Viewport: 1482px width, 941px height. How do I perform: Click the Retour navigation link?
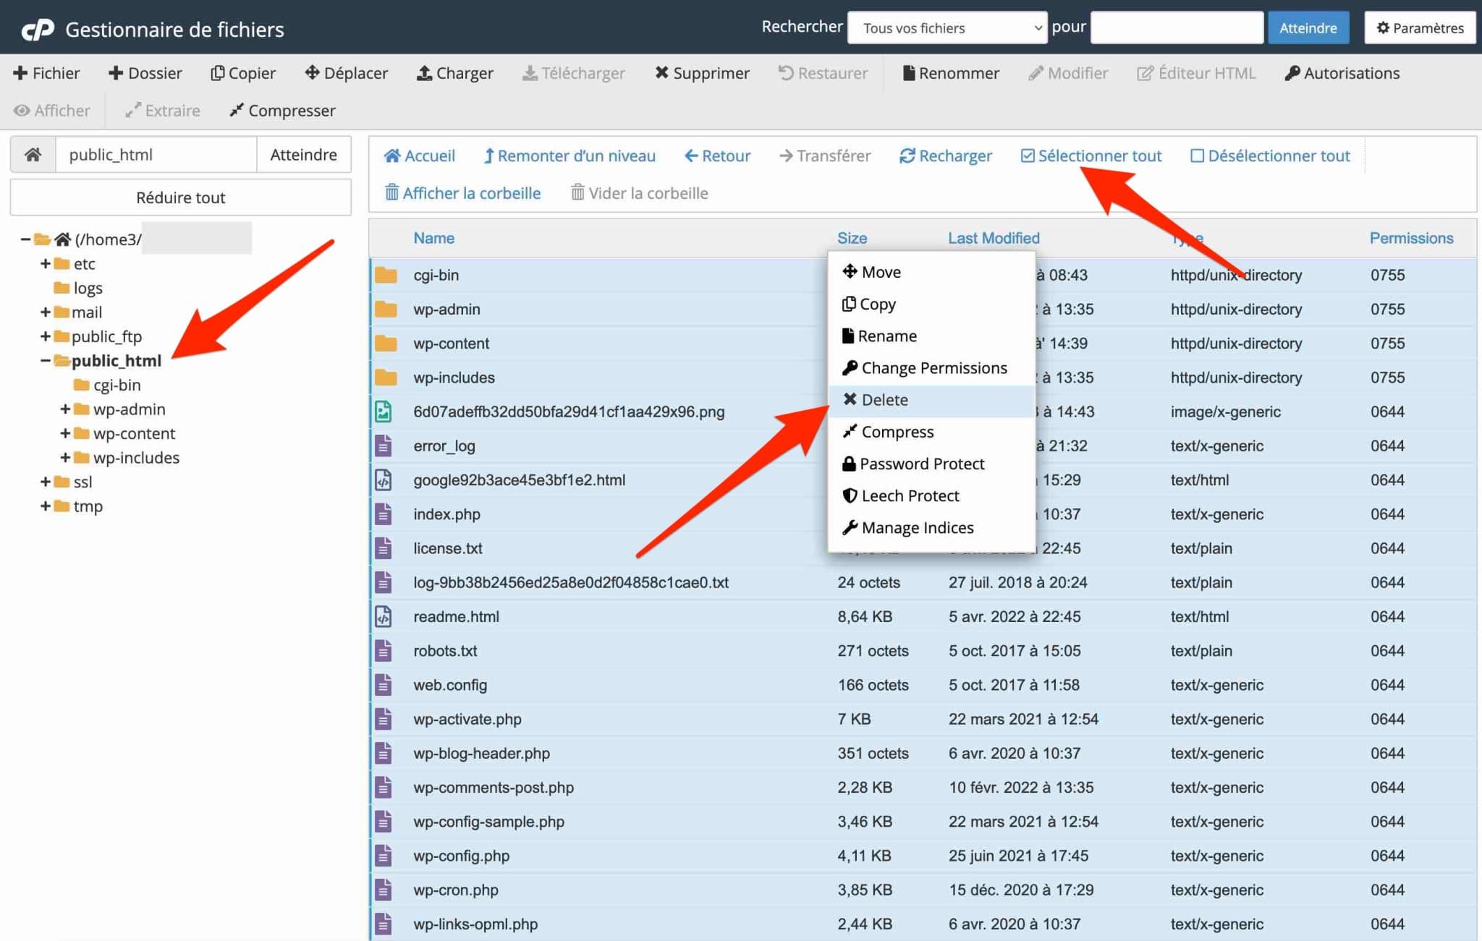coord(717,156)
